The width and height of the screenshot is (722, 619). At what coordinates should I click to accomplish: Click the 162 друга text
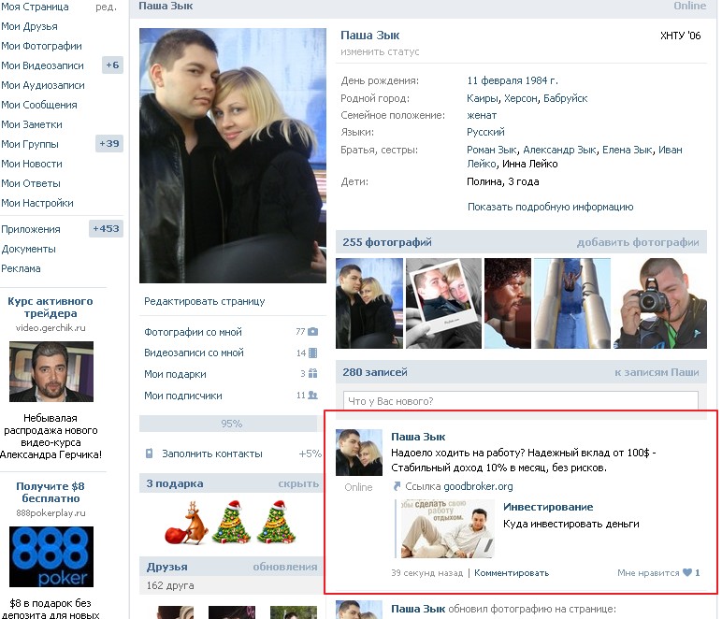tap(170, 585)
